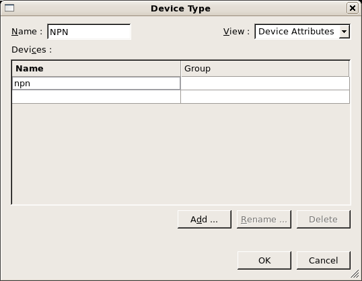Open the View dropdown arrow
Viewport: 362px width, 281px height.
[345, 32]
